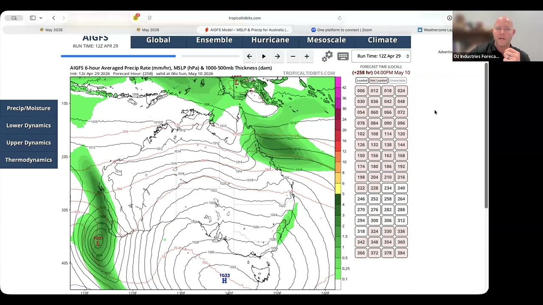Open the Run Time 12Z Apr 29 dropdown
The image size is (543, 305).
(x=381, y=56)
